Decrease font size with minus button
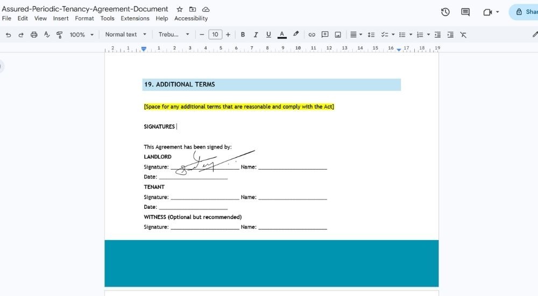The height and width of the screenshot is (296, 538). click(202, 34)
